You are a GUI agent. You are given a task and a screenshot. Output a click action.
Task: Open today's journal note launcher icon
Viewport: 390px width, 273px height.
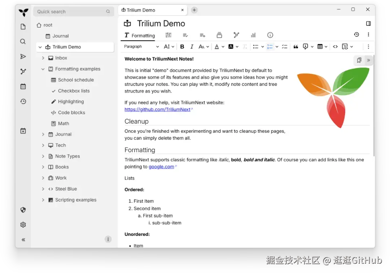pos(23,131)
